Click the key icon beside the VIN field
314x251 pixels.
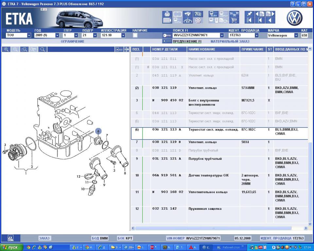pyautogui.click(x=167, y=35)
